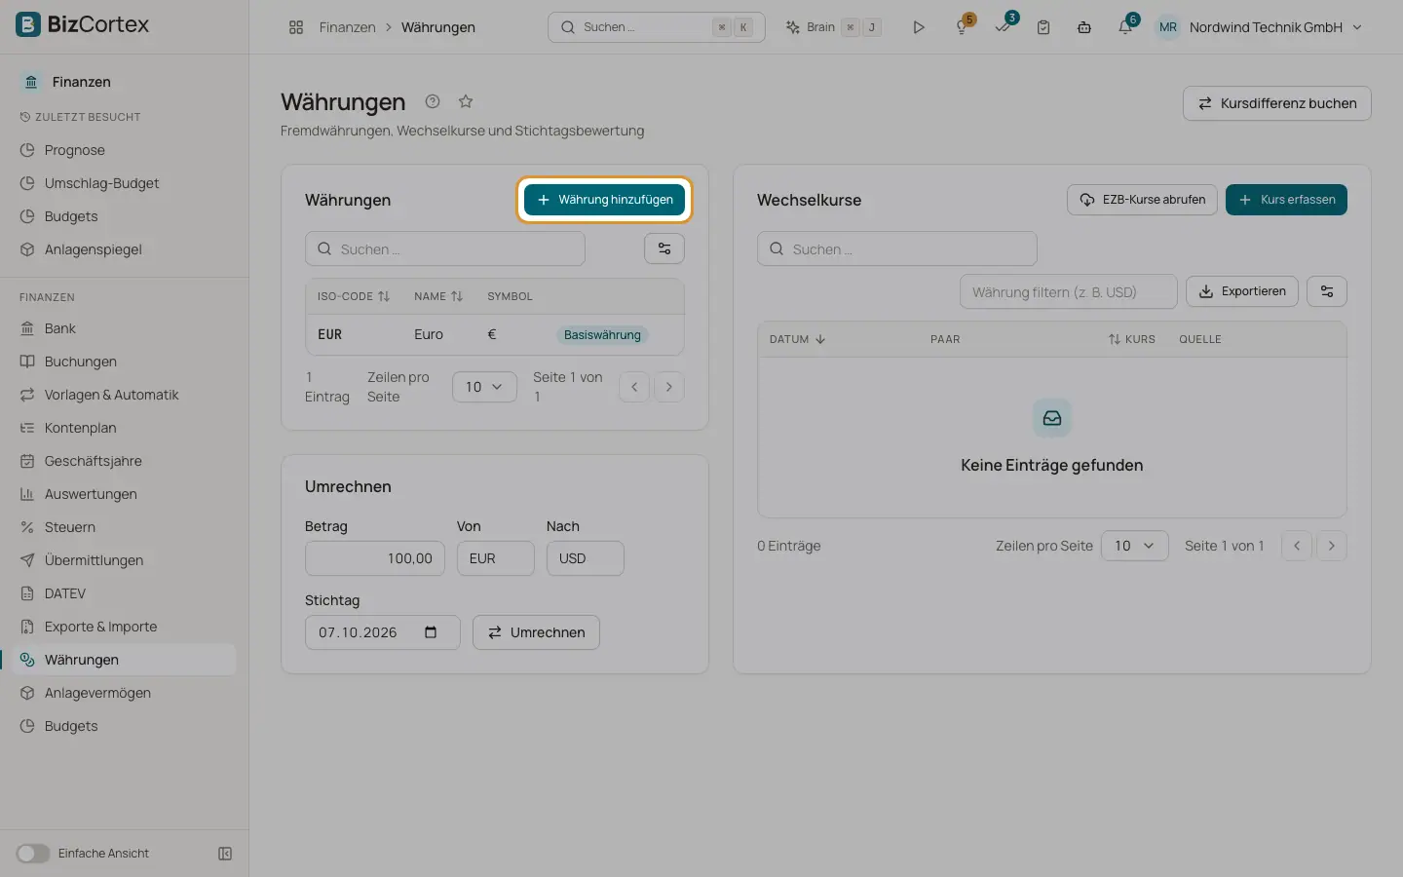Viewport: 1403px width, 877px height.
Task: Focus the Währung filtern input
Action: (x=1068, y=291)
